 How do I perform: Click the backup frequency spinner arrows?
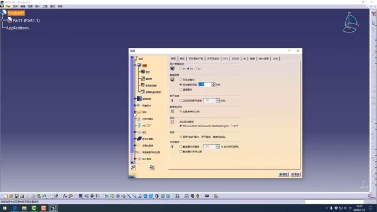click(213, 85)
